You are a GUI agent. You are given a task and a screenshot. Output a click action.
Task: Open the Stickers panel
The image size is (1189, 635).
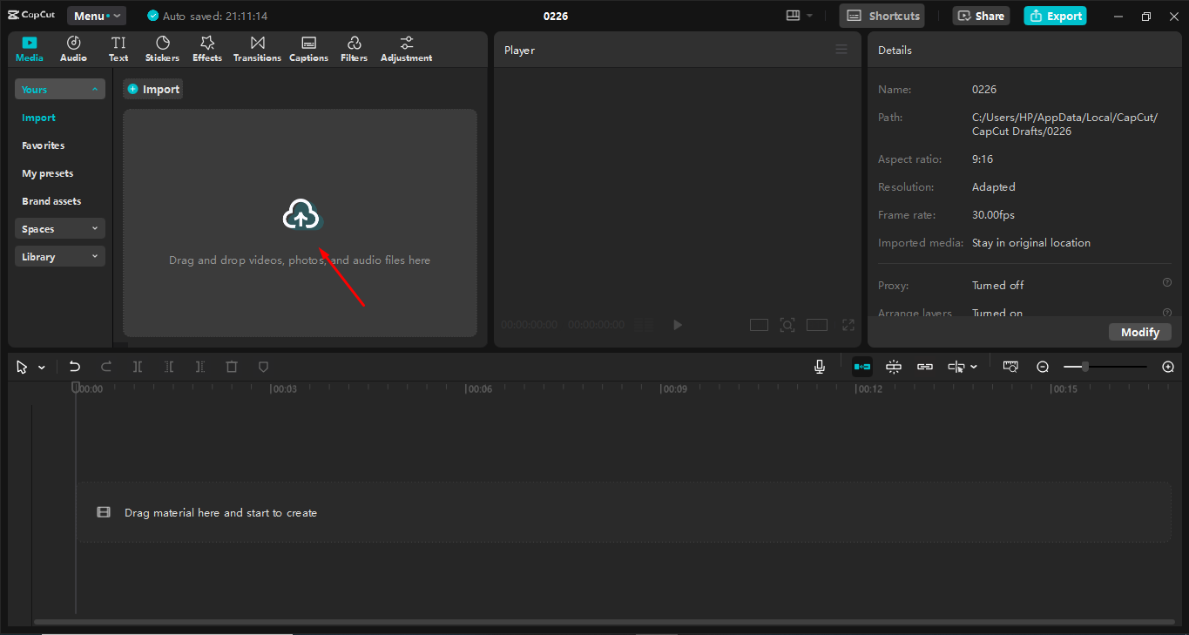[162, 48]
